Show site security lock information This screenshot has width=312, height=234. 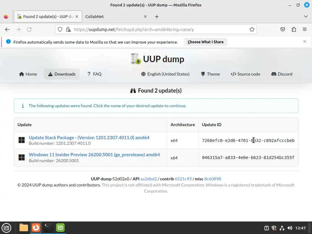(68, 30)
